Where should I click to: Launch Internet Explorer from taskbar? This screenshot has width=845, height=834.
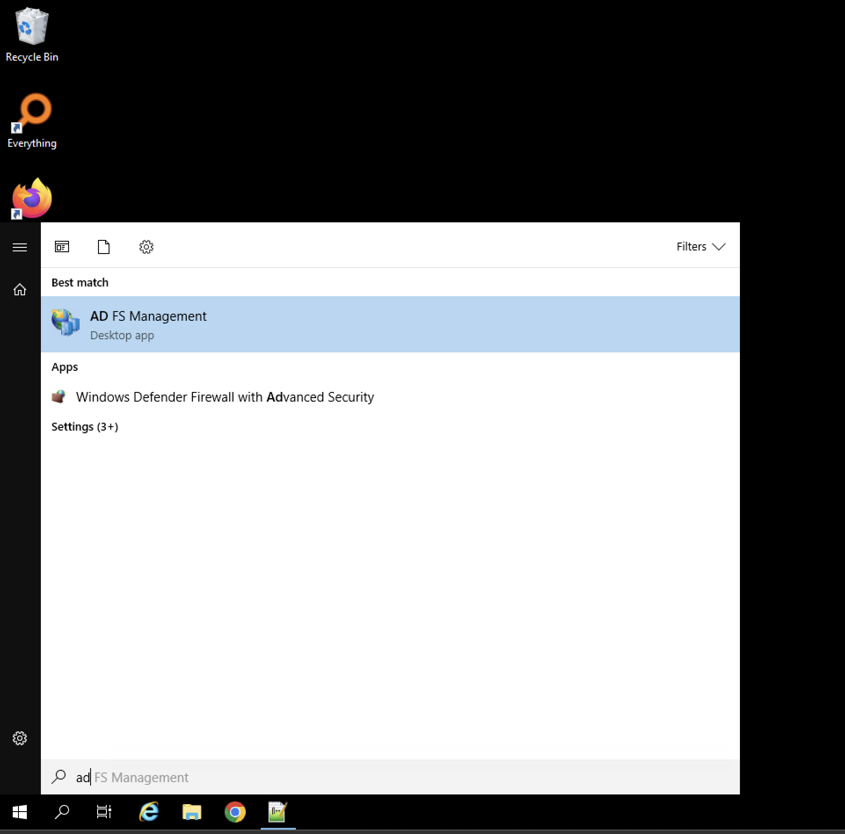[149, 812]
